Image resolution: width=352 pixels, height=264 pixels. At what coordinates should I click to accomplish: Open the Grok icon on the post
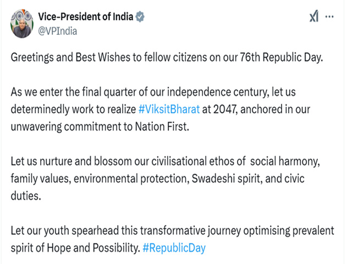pos(314,16)
